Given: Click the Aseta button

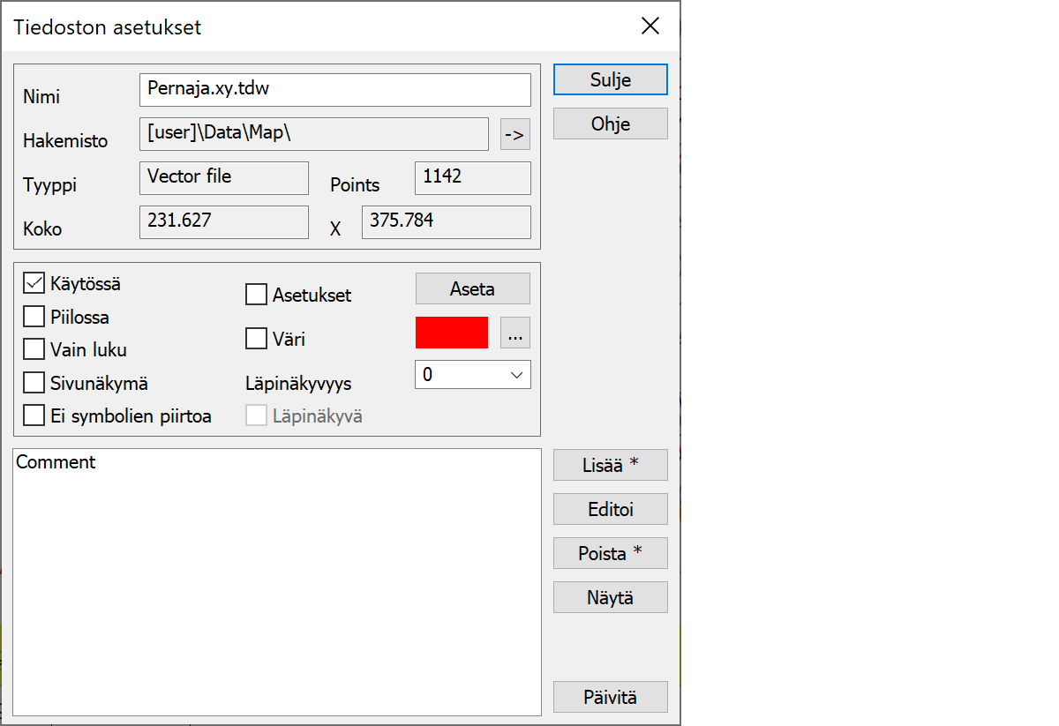Looking at the screenshot, I should (472, 288).
